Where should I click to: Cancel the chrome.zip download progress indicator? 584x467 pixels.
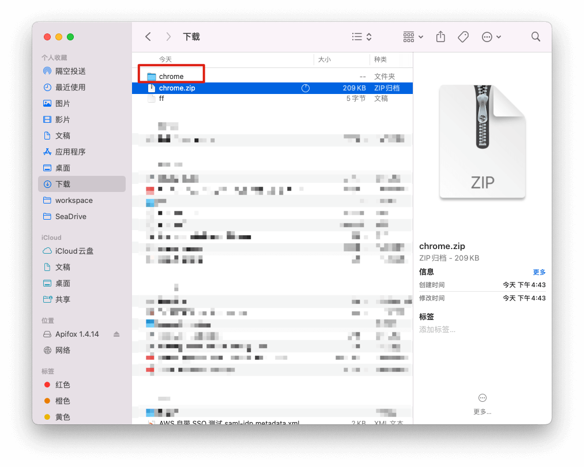point(306,88)
